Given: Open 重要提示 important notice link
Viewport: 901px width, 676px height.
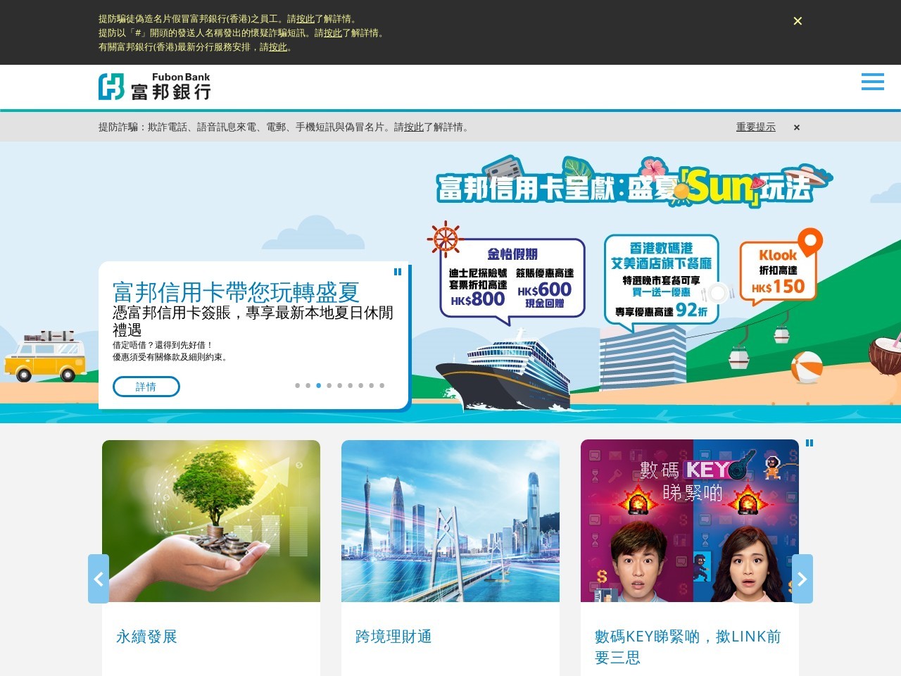Looking at the screenshot, I should point(755,127).
